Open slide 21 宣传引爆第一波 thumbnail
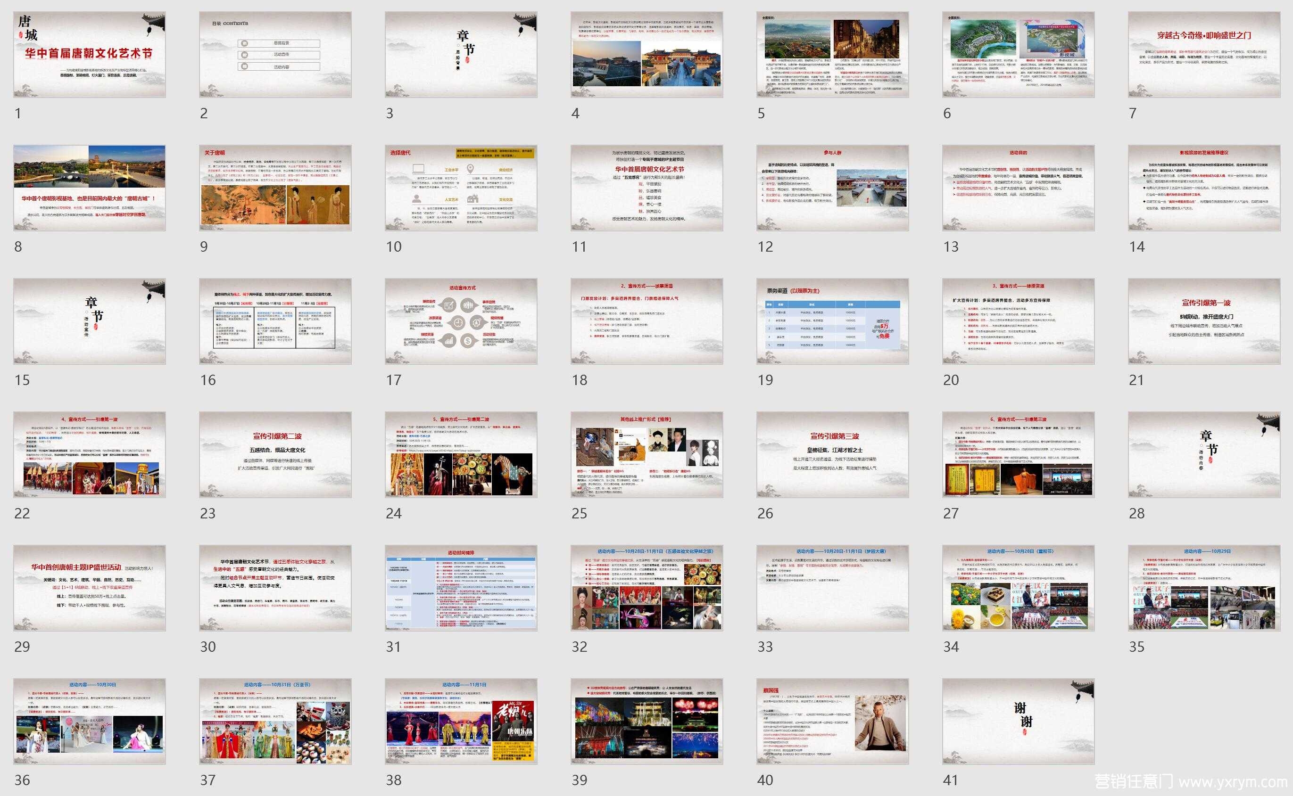 coord(1204,321)
